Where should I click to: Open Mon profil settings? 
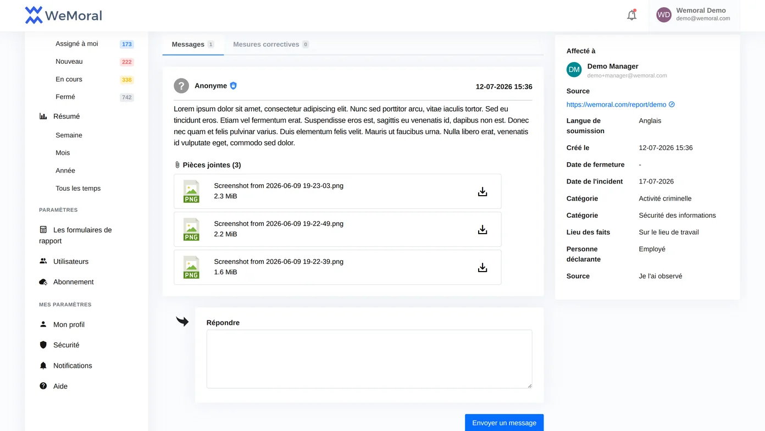(69, 325)
